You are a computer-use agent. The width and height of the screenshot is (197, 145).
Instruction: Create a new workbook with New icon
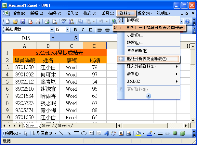[8, 21]
